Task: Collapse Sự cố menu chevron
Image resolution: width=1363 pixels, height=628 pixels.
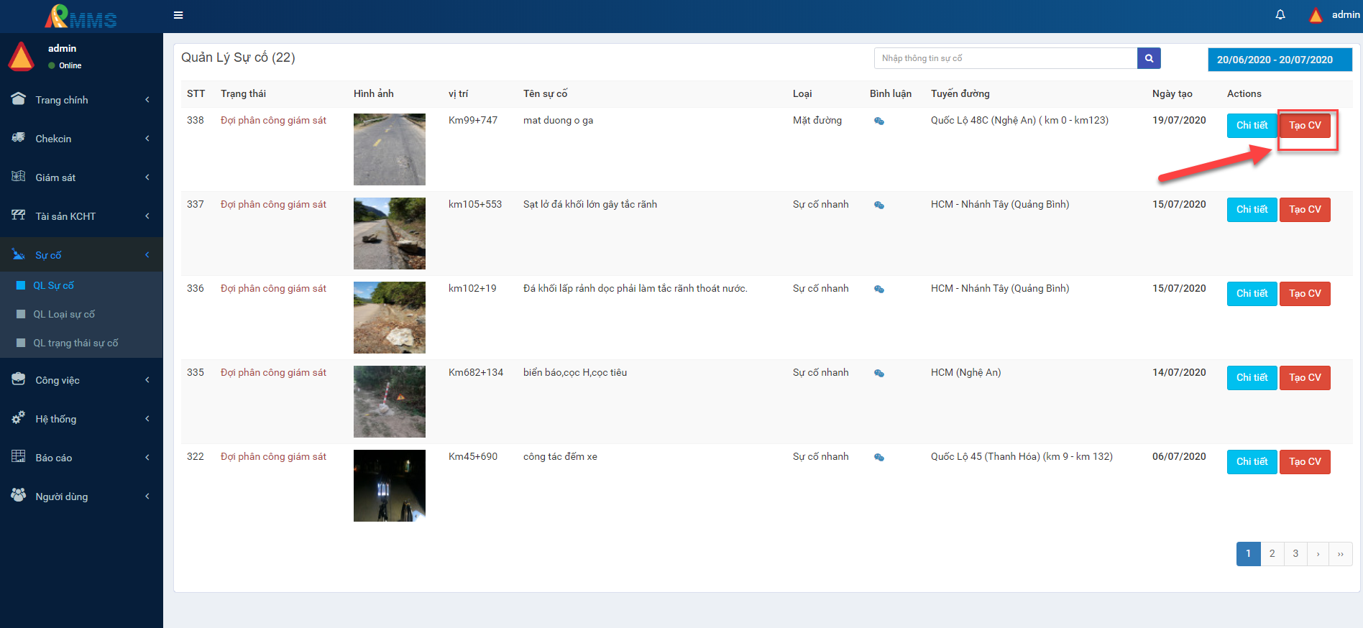Action: [x=147, y=255]
